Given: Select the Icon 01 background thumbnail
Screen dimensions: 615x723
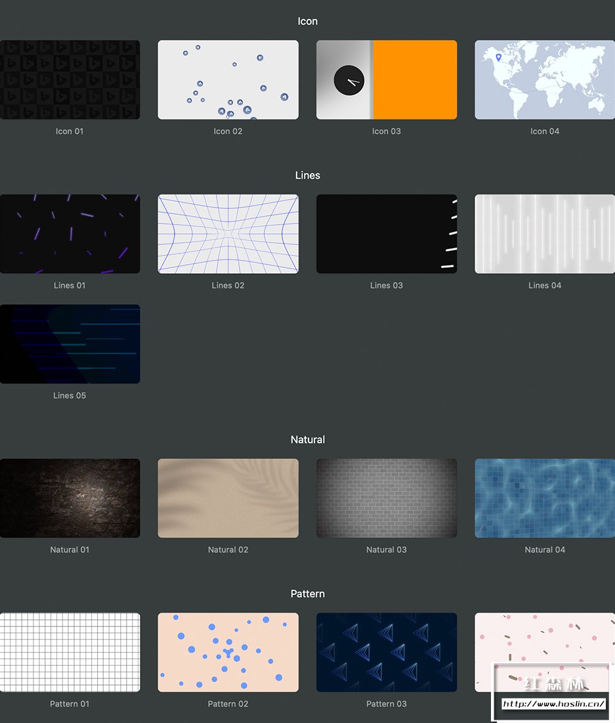Looking at the screenshot, I should pyautogui.click(x=70, y=79).
